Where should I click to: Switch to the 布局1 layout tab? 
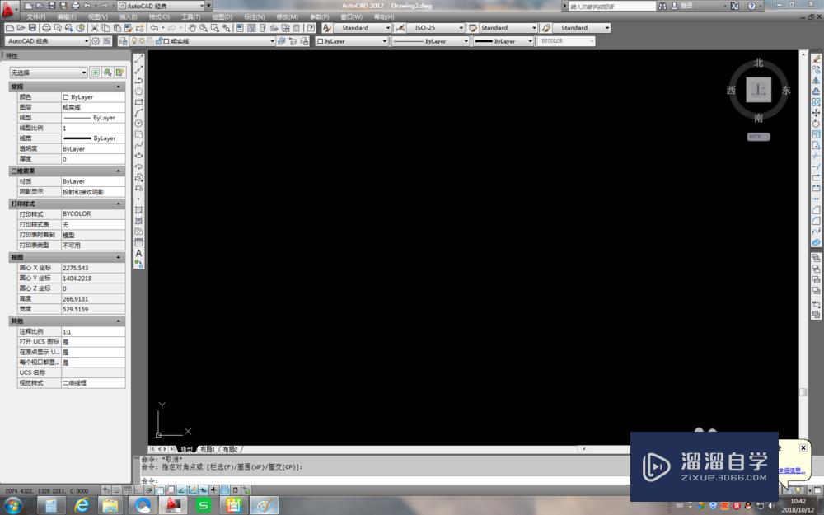pyautogui.click(x=208, y=449)
